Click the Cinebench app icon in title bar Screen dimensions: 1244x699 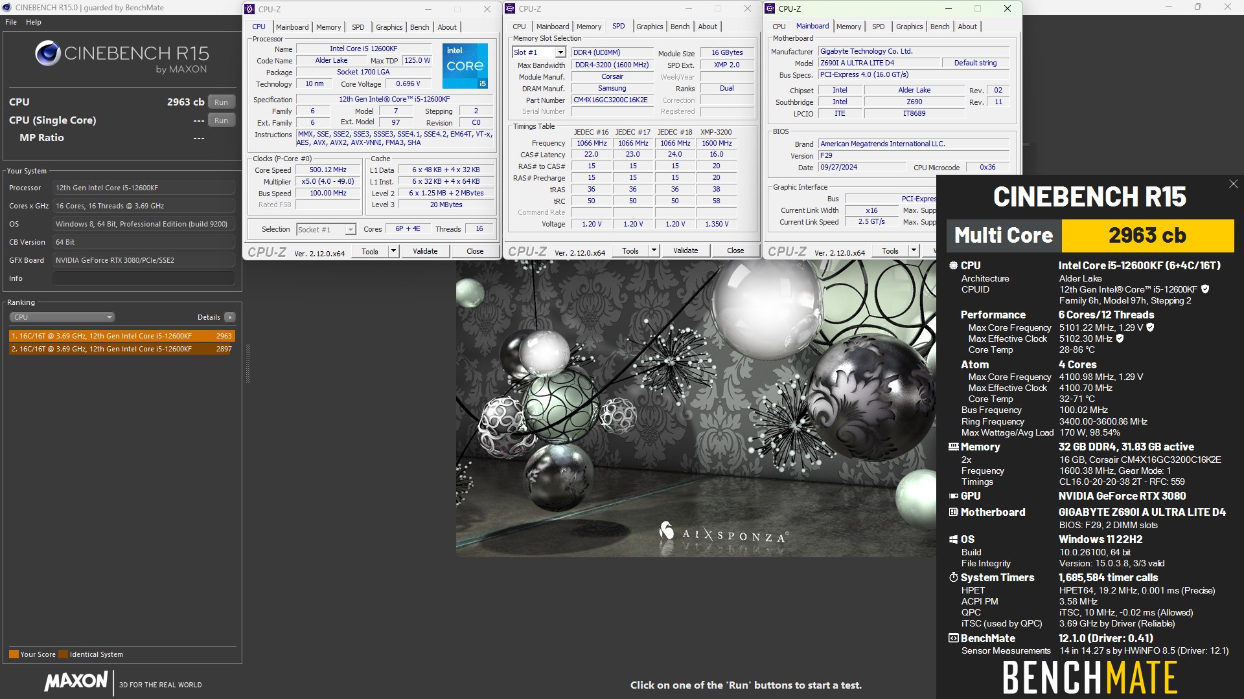[x=7, y=8]
